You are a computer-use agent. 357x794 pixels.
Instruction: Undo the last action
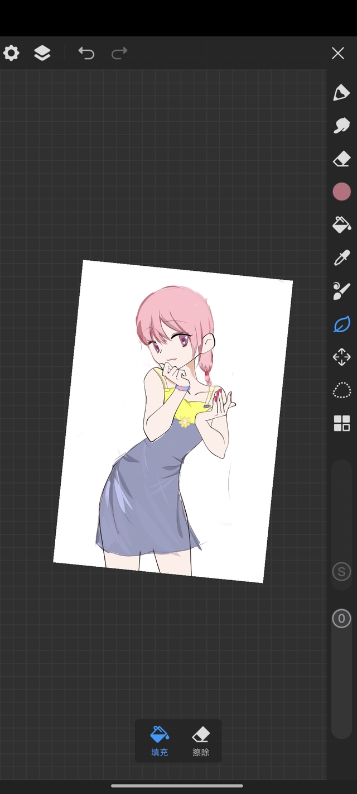coord(86,53)
